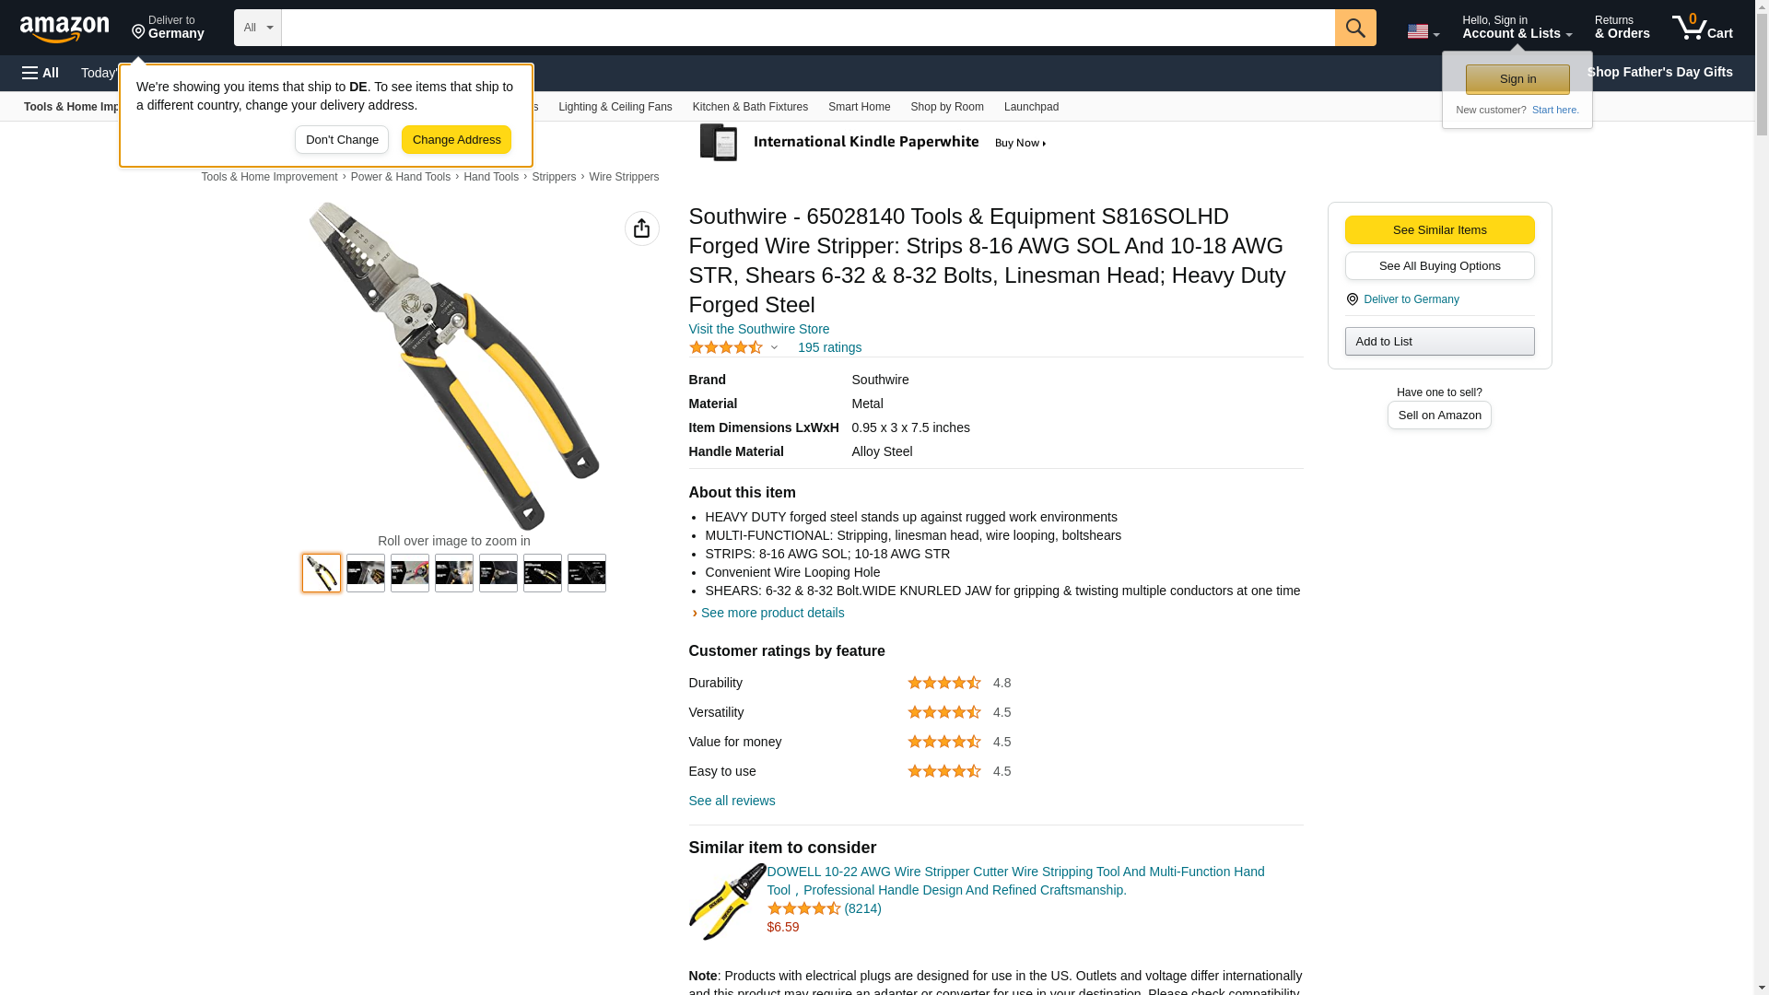Open Smart Home navigation tab
The image size is (1769, 995).
coord(859,107)
